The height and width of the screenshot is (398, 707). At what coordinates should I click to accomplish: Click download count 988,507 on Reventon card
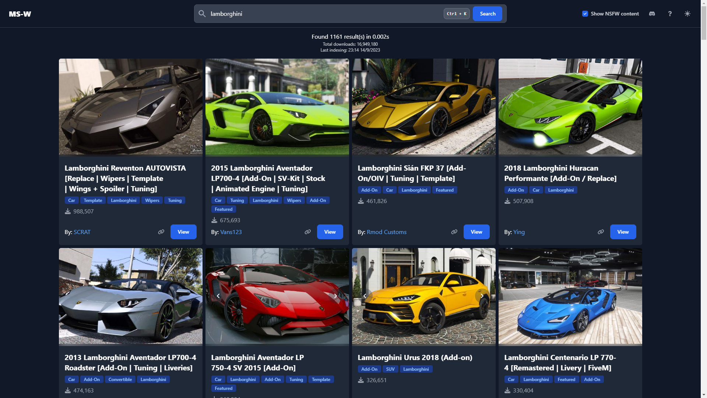tap(84, 212)
